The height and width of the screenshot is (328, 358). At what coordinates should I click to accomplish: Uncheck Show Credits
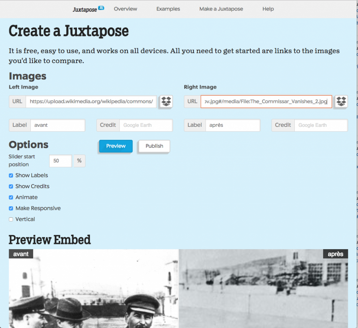(10, 186)
